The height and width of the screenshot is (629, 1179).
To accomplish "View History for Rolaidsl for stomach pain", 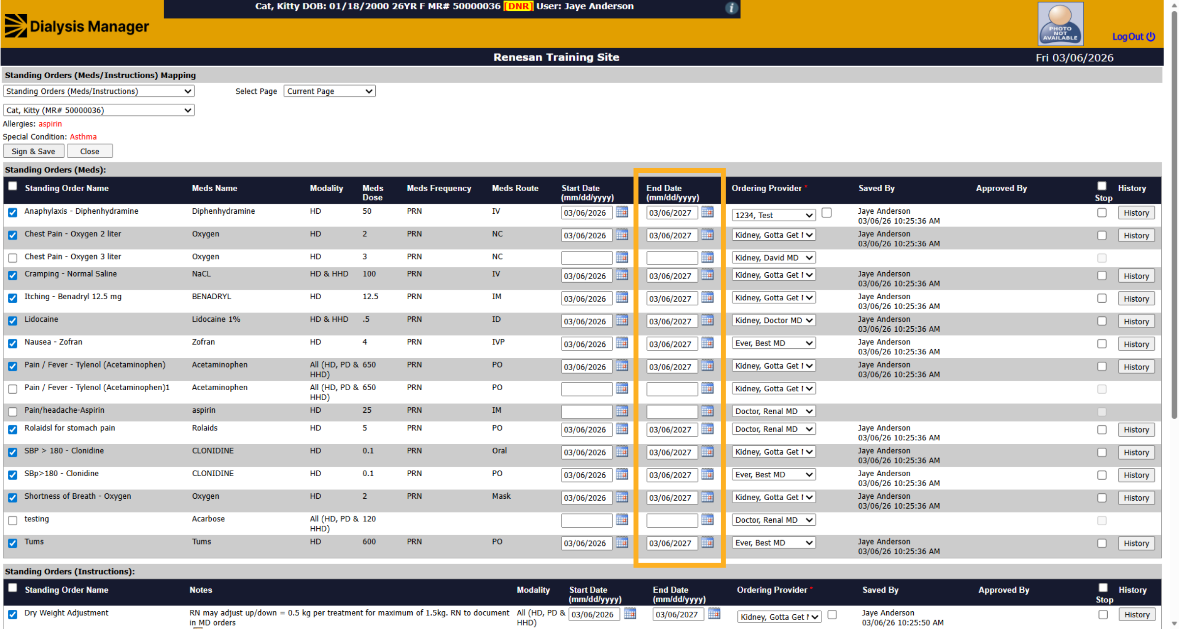I will pos(1136,429).
